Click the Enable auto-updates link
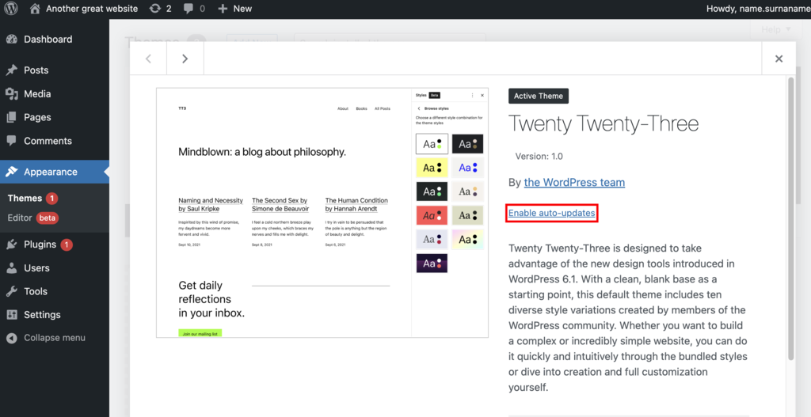Screen dimensions: 811x417 (x=551, y=213)
